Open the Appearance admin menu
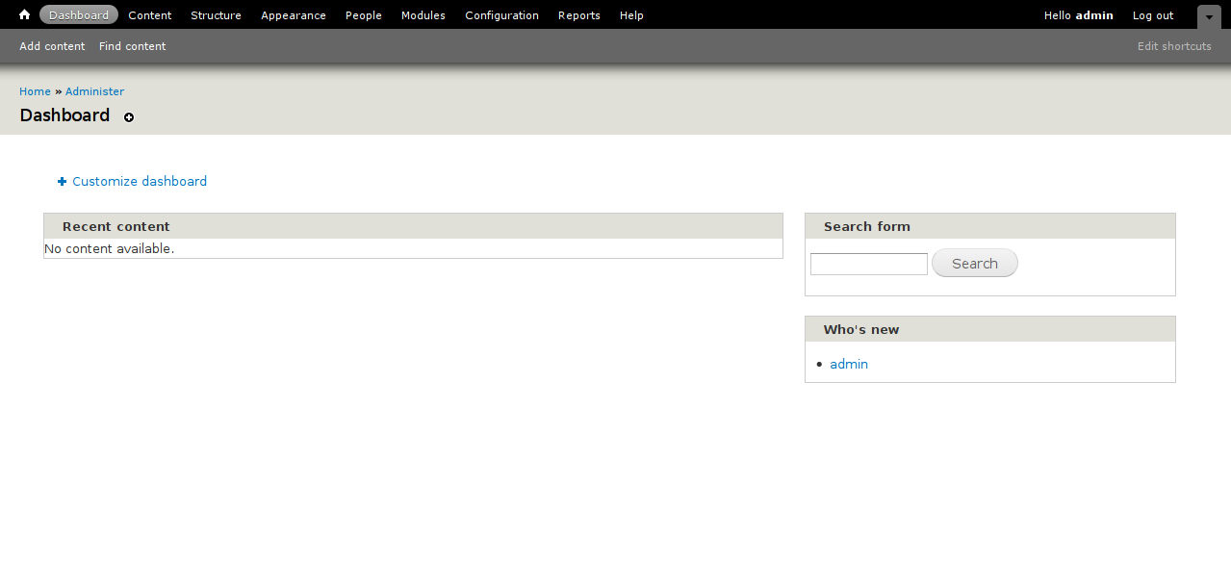The image size is (1231, 587). tap(293, 14)
